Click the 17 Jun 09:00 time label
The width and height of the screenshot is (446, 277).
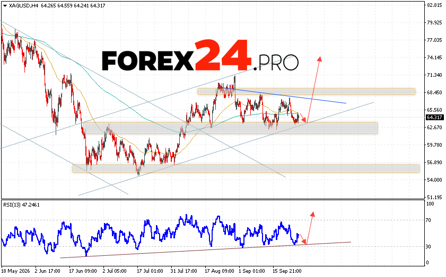[83, 271]
